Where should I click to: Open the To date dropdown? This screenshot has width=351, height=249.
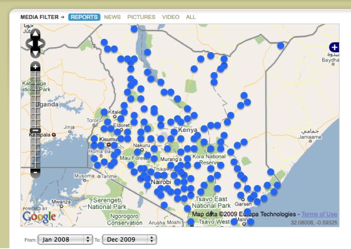[x=129, y=240]
